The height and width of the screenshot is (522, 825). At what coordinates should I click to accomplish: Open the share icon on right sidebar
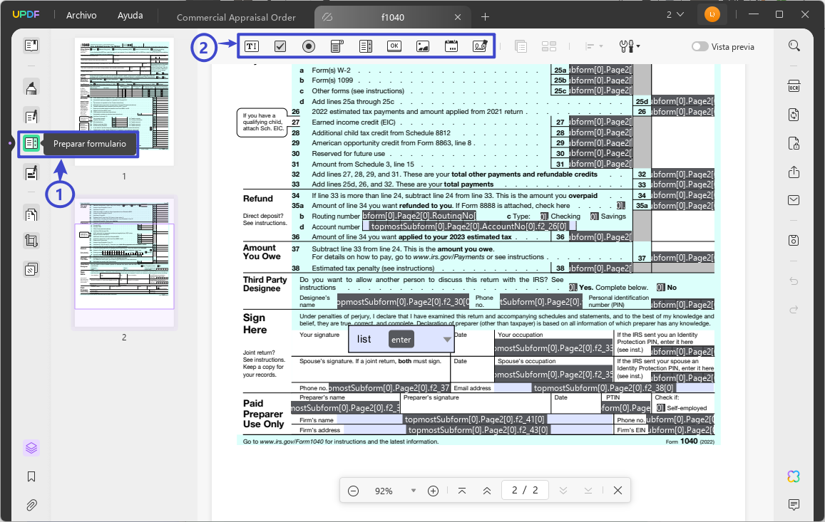(x=794, y=172)
